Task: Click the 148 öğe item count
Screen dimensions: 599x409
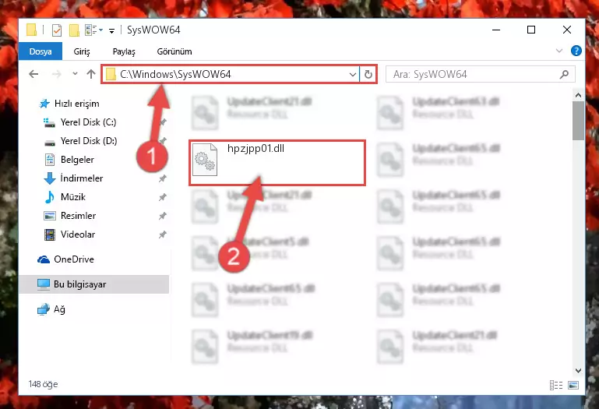Action: (x=43, y=384)
